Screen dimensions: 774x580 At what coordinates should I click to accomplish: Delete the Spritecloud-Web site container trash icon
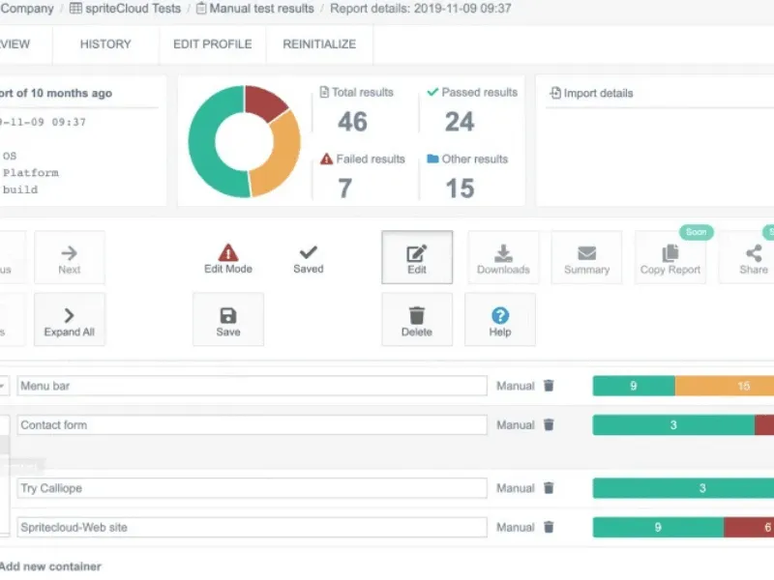[549, 527]
